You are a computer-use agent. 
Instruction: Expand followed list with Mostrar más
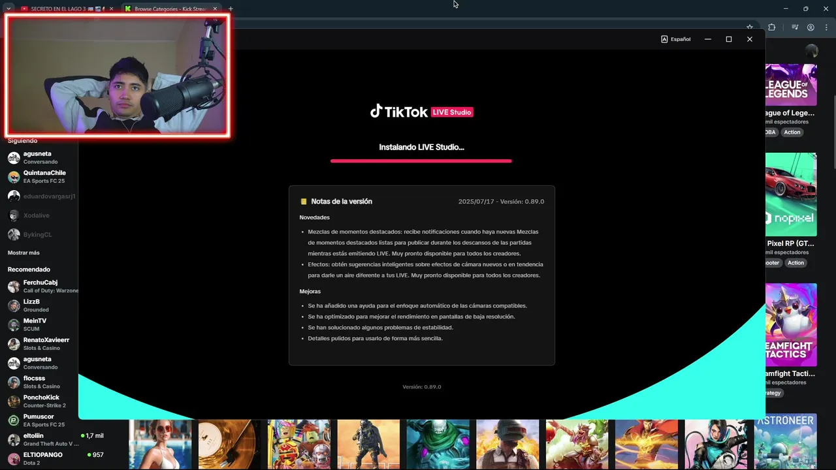(24, 253)
